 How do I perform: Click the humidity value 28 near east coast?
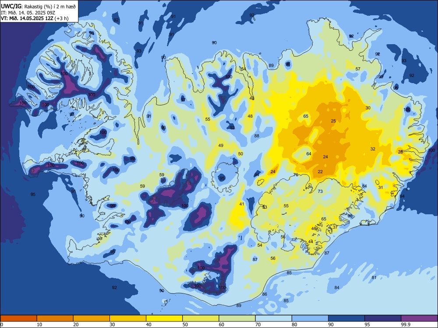[x=400, y=152]
